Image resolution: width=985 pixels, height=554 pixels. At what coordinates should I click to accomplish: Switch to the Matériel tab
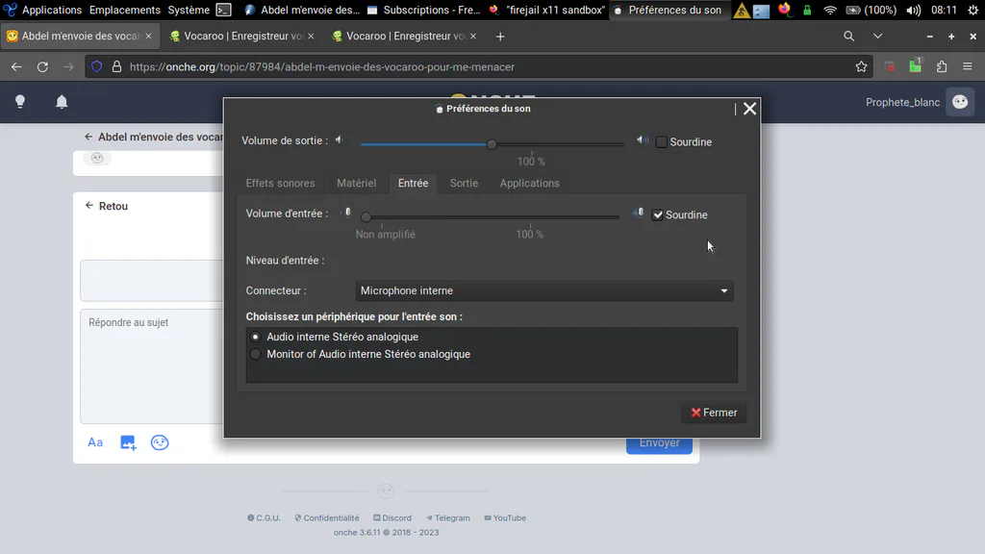click(356, 184)
